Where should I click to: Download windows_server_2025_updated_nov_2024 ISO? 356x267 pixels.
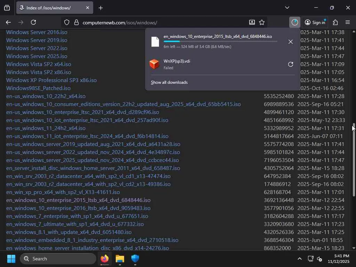click(x=92, y=160)
